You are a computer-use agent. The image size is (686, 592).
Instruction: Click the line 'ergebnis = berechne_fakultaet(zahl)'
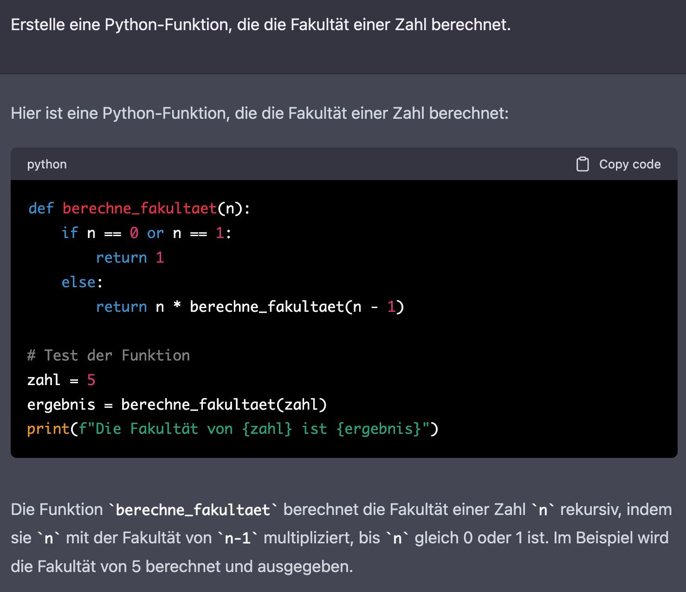177,405
